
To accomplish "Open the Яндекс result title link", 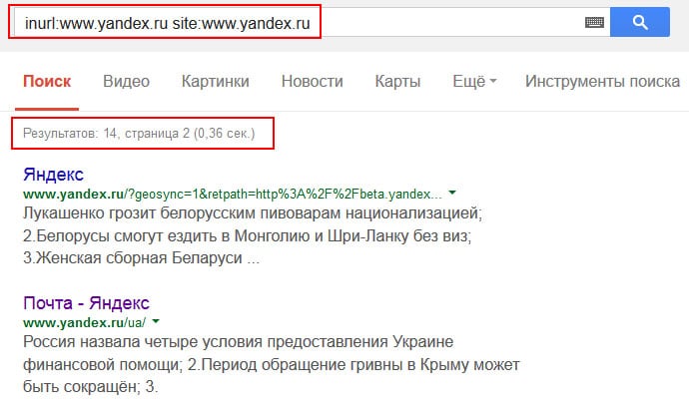I will 53,175.
